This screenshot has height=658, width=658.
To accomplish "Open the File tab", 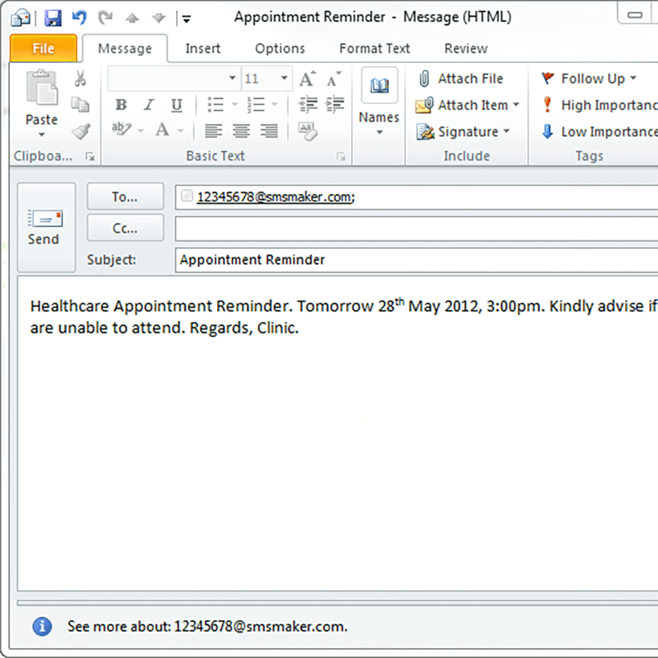I will [x=43, y=48].
